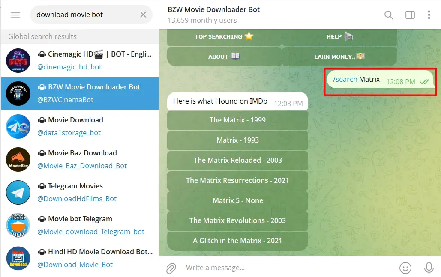Click Movies Tracker BOT avatar
Viewport: 441px width, 277px height.
pos(18,225)
